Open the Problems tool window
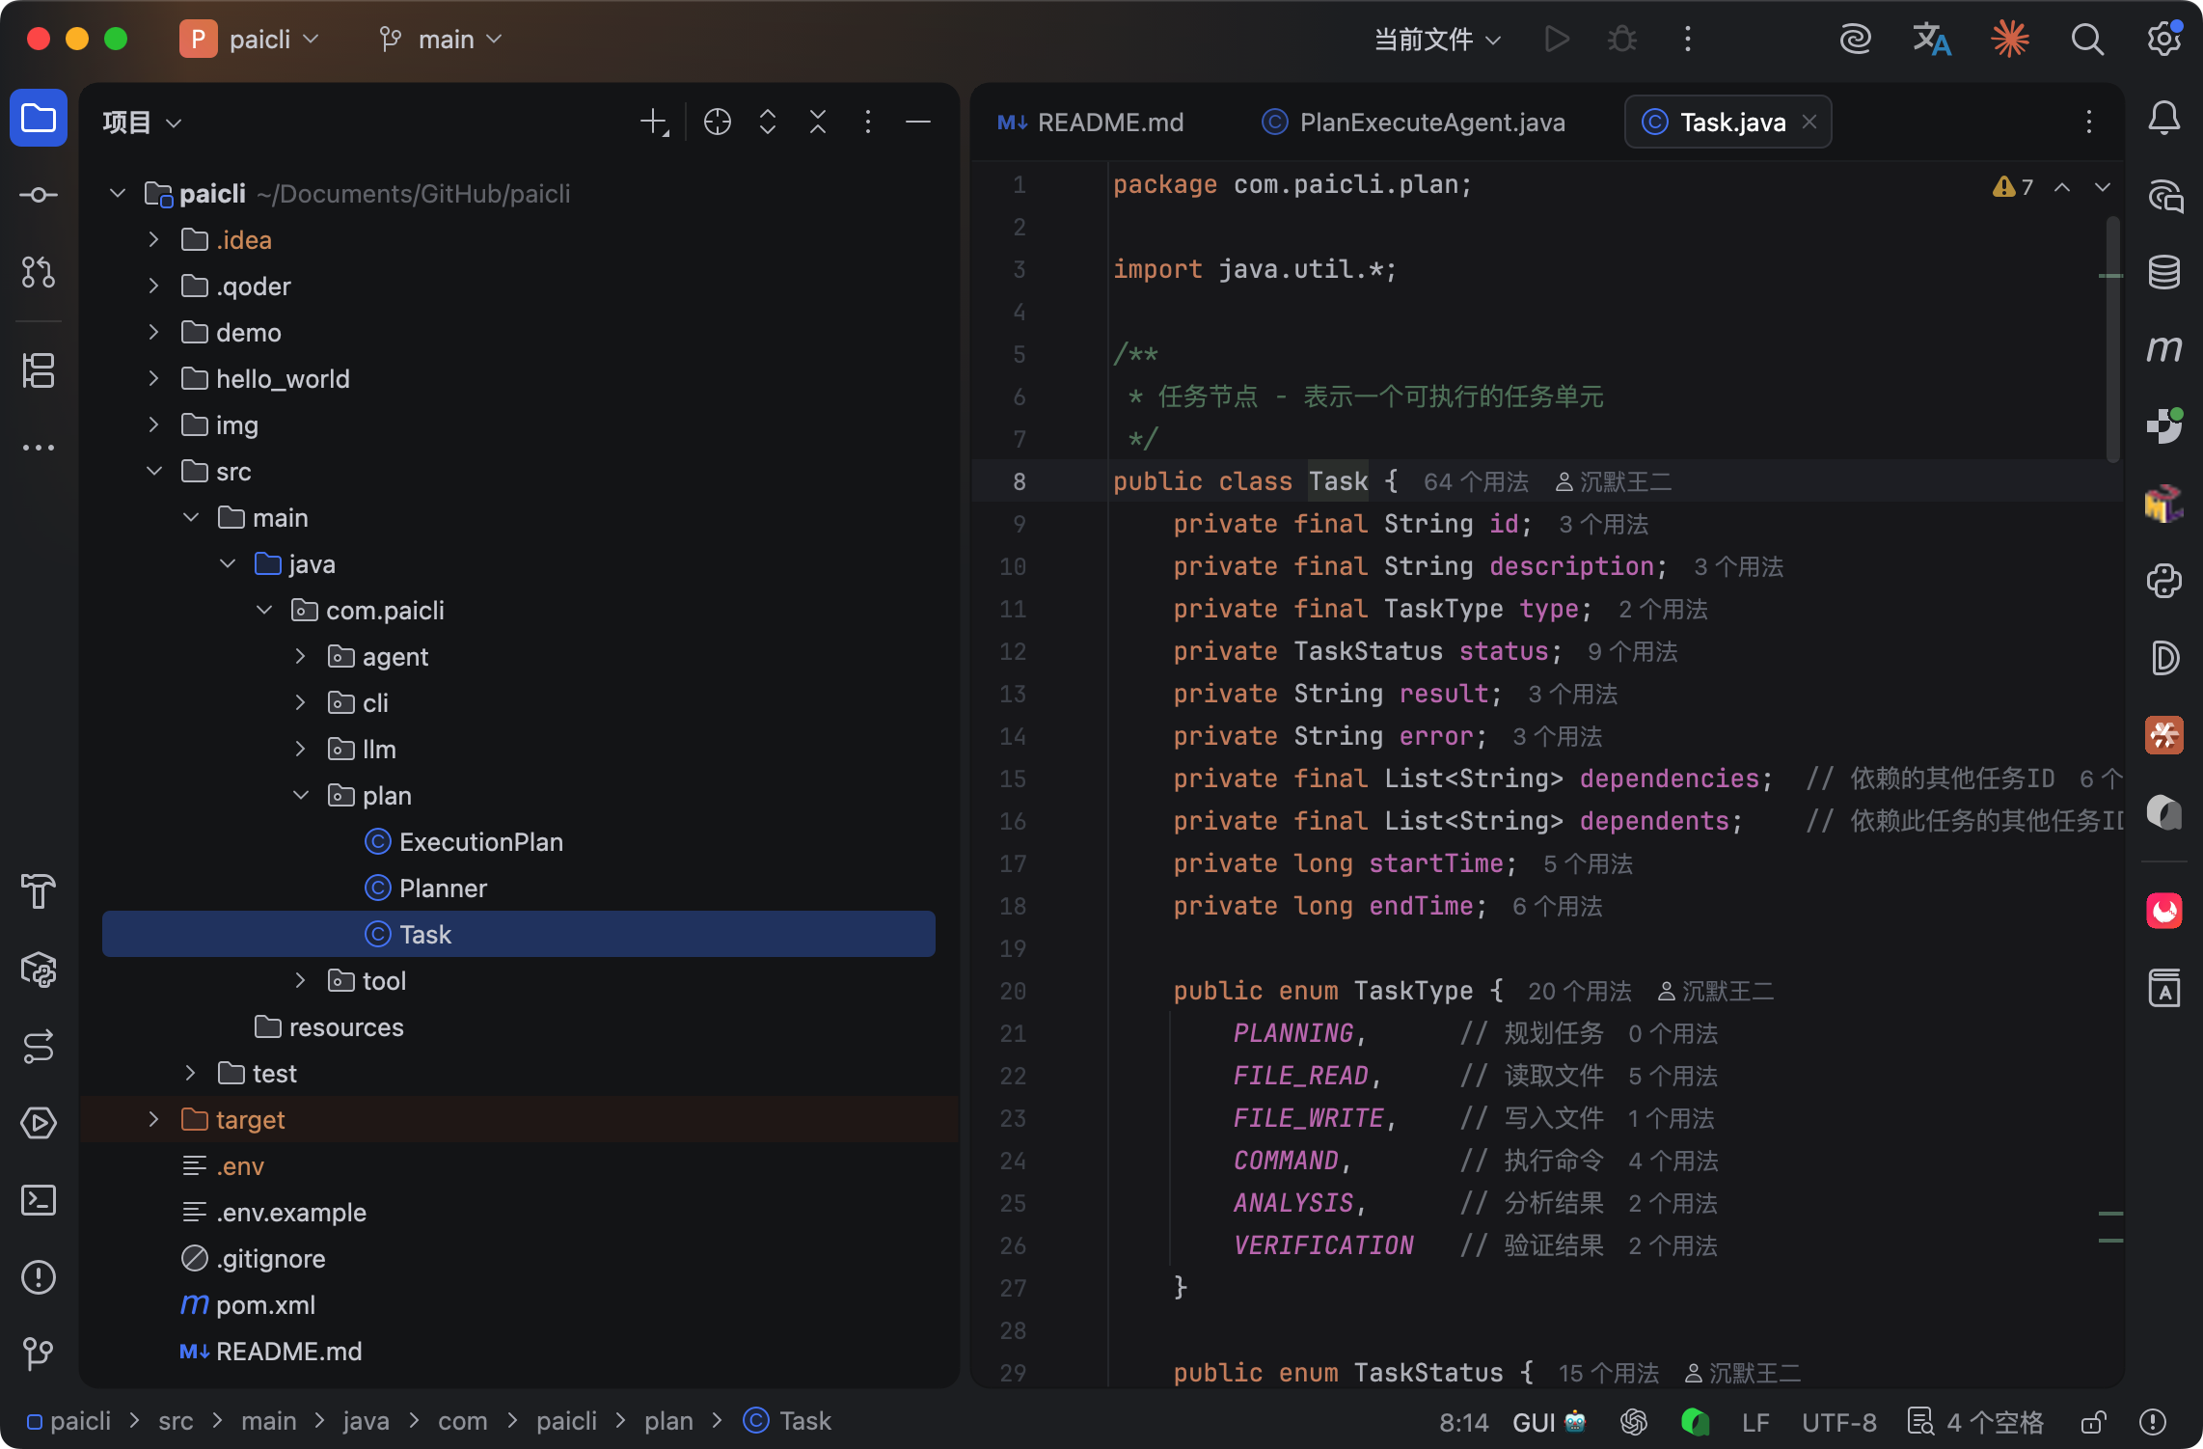Viewport: 2203px width, 1449px height. click(39, 1277)
